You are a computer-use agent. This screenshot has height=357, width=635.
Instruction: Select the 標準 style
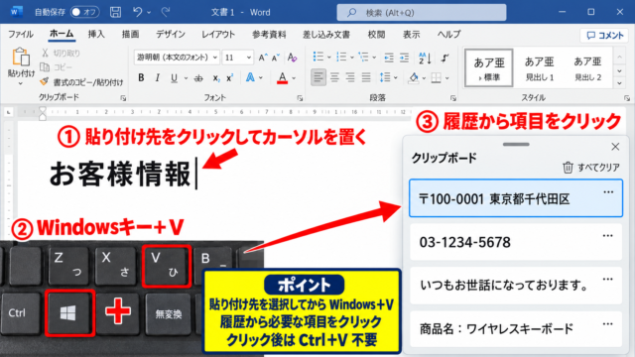[489, 68]
